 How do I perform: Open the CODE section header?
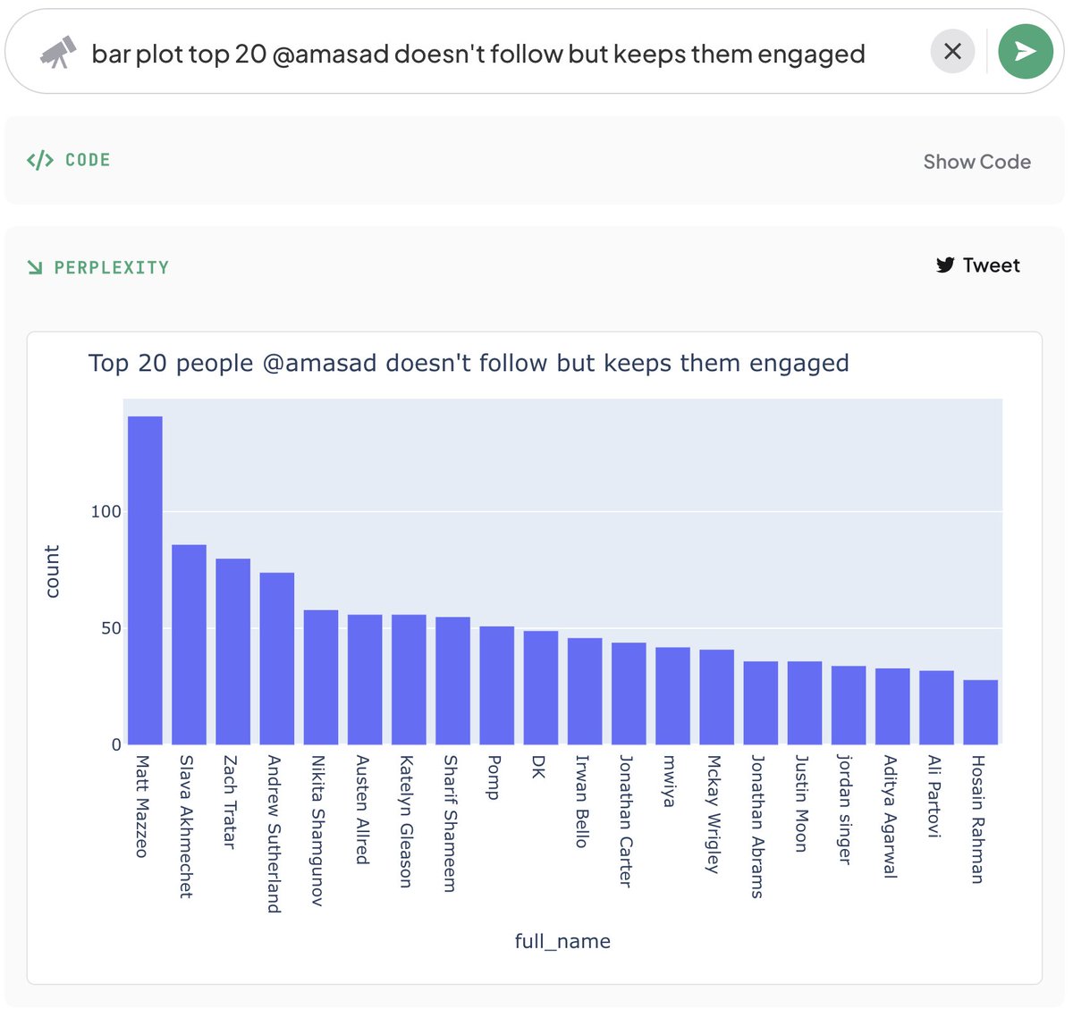tap(88, 160)
